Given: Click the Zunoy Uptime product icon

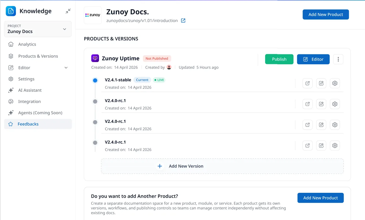Looking at the screenshot, I should 95,58.
